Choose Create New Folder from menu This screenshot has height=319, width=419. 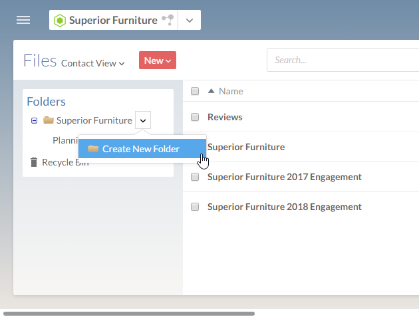[140, 149]
